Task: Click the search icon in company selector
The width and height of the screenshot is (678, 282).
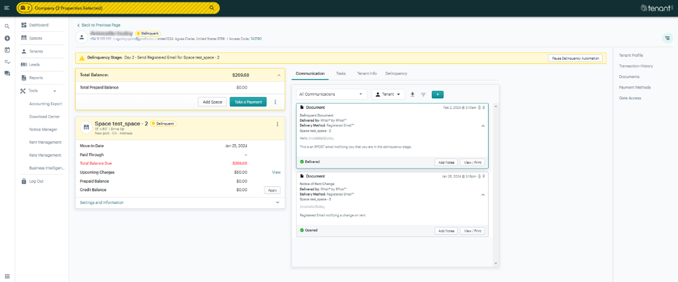Action: 212,8
